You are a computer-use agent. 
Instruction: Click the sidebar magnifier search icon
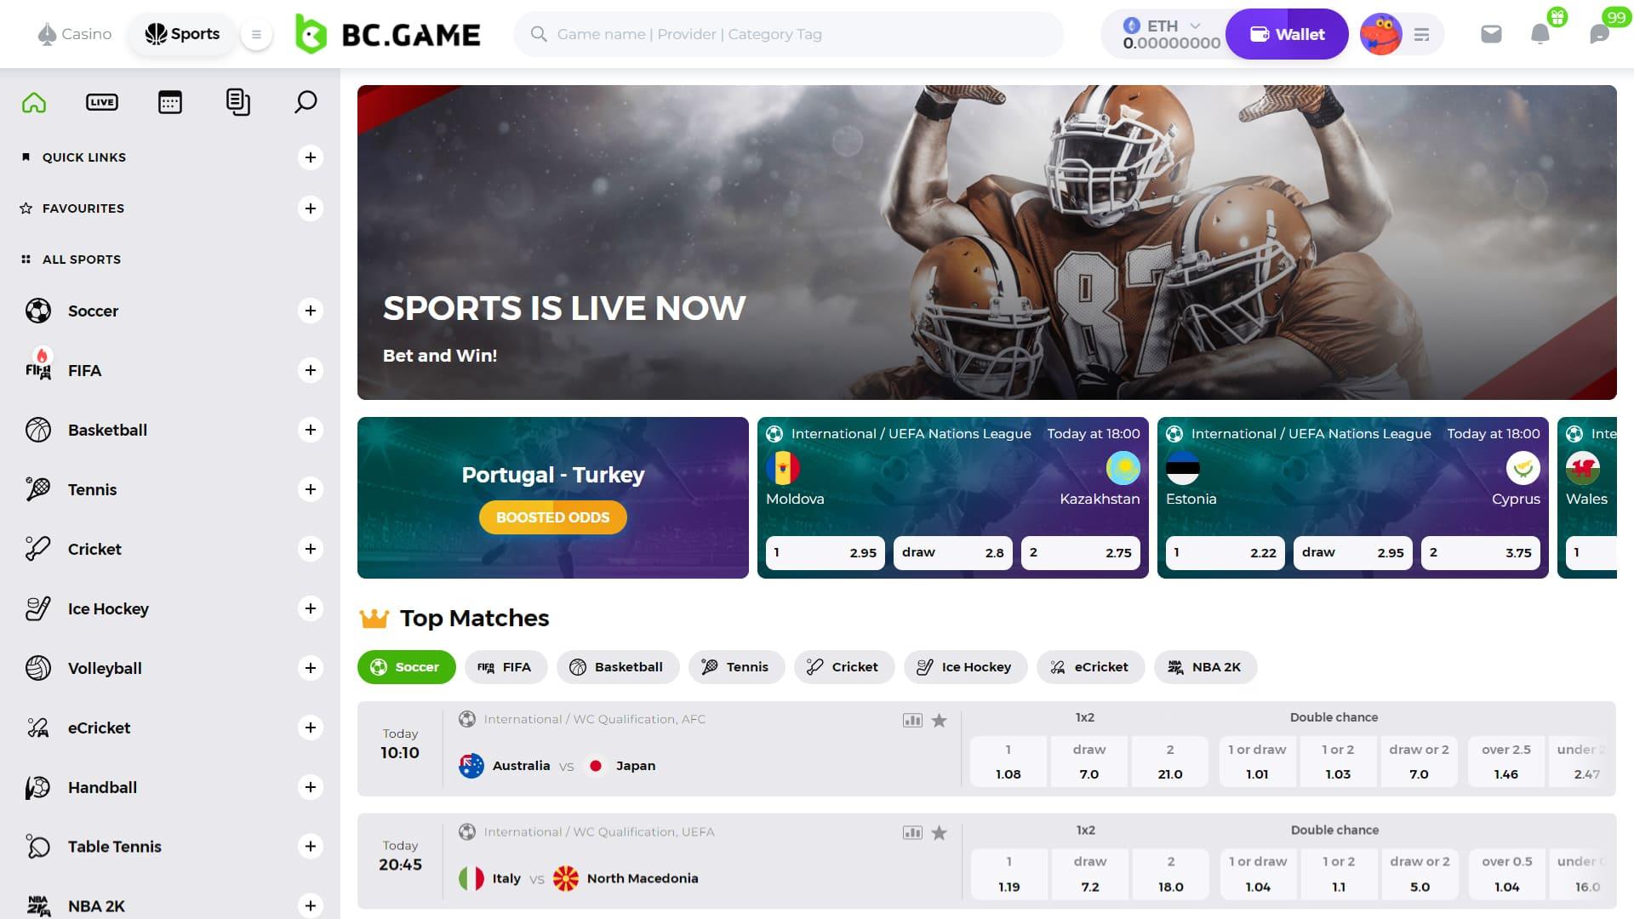click(306, 102)
